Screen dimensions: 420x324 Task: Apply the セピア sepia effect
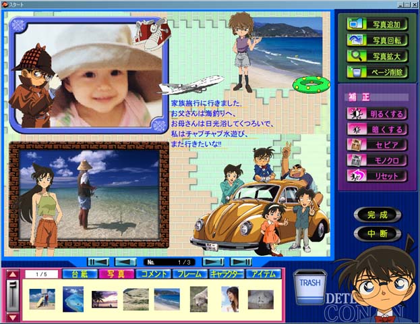pyautogui.click(x=377, y=145)
